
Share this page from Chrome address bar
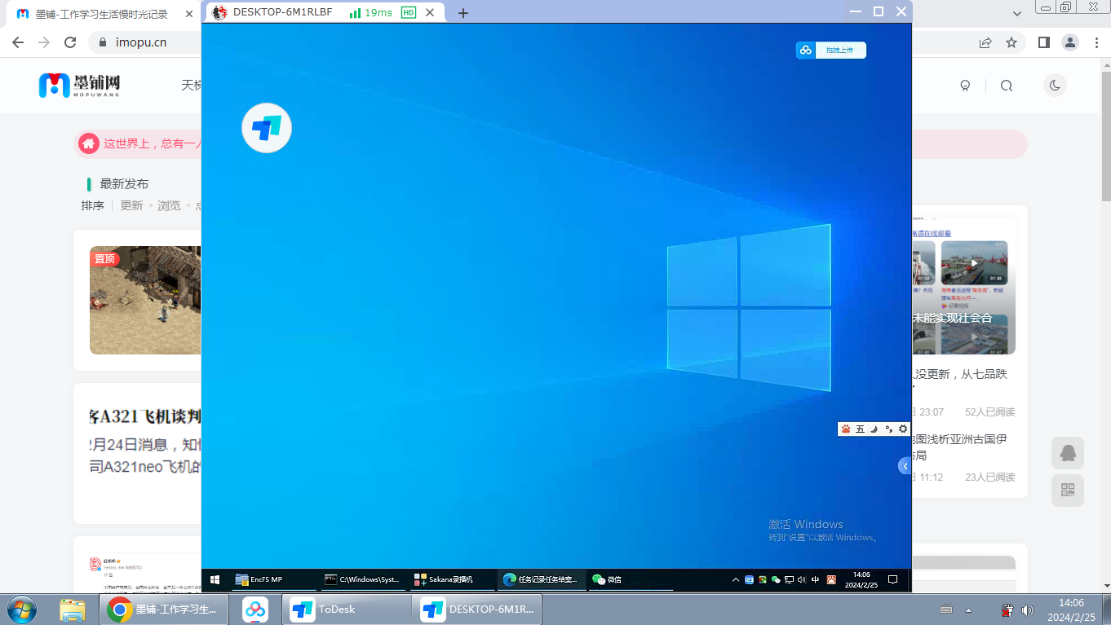click(985, 42)
